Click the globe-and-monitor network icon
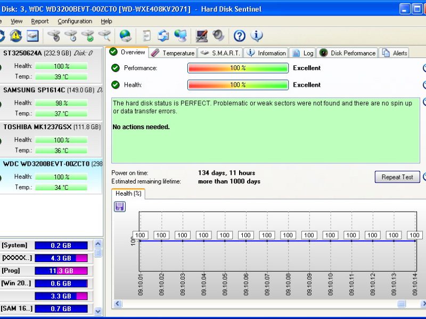This screenshot has height=319, width=426. point(181,36)
